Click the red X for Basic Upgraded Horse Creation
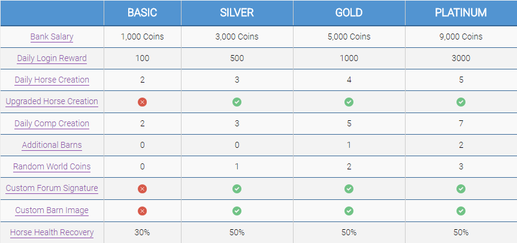Viewport: 517px width, 243px height. 142,102
